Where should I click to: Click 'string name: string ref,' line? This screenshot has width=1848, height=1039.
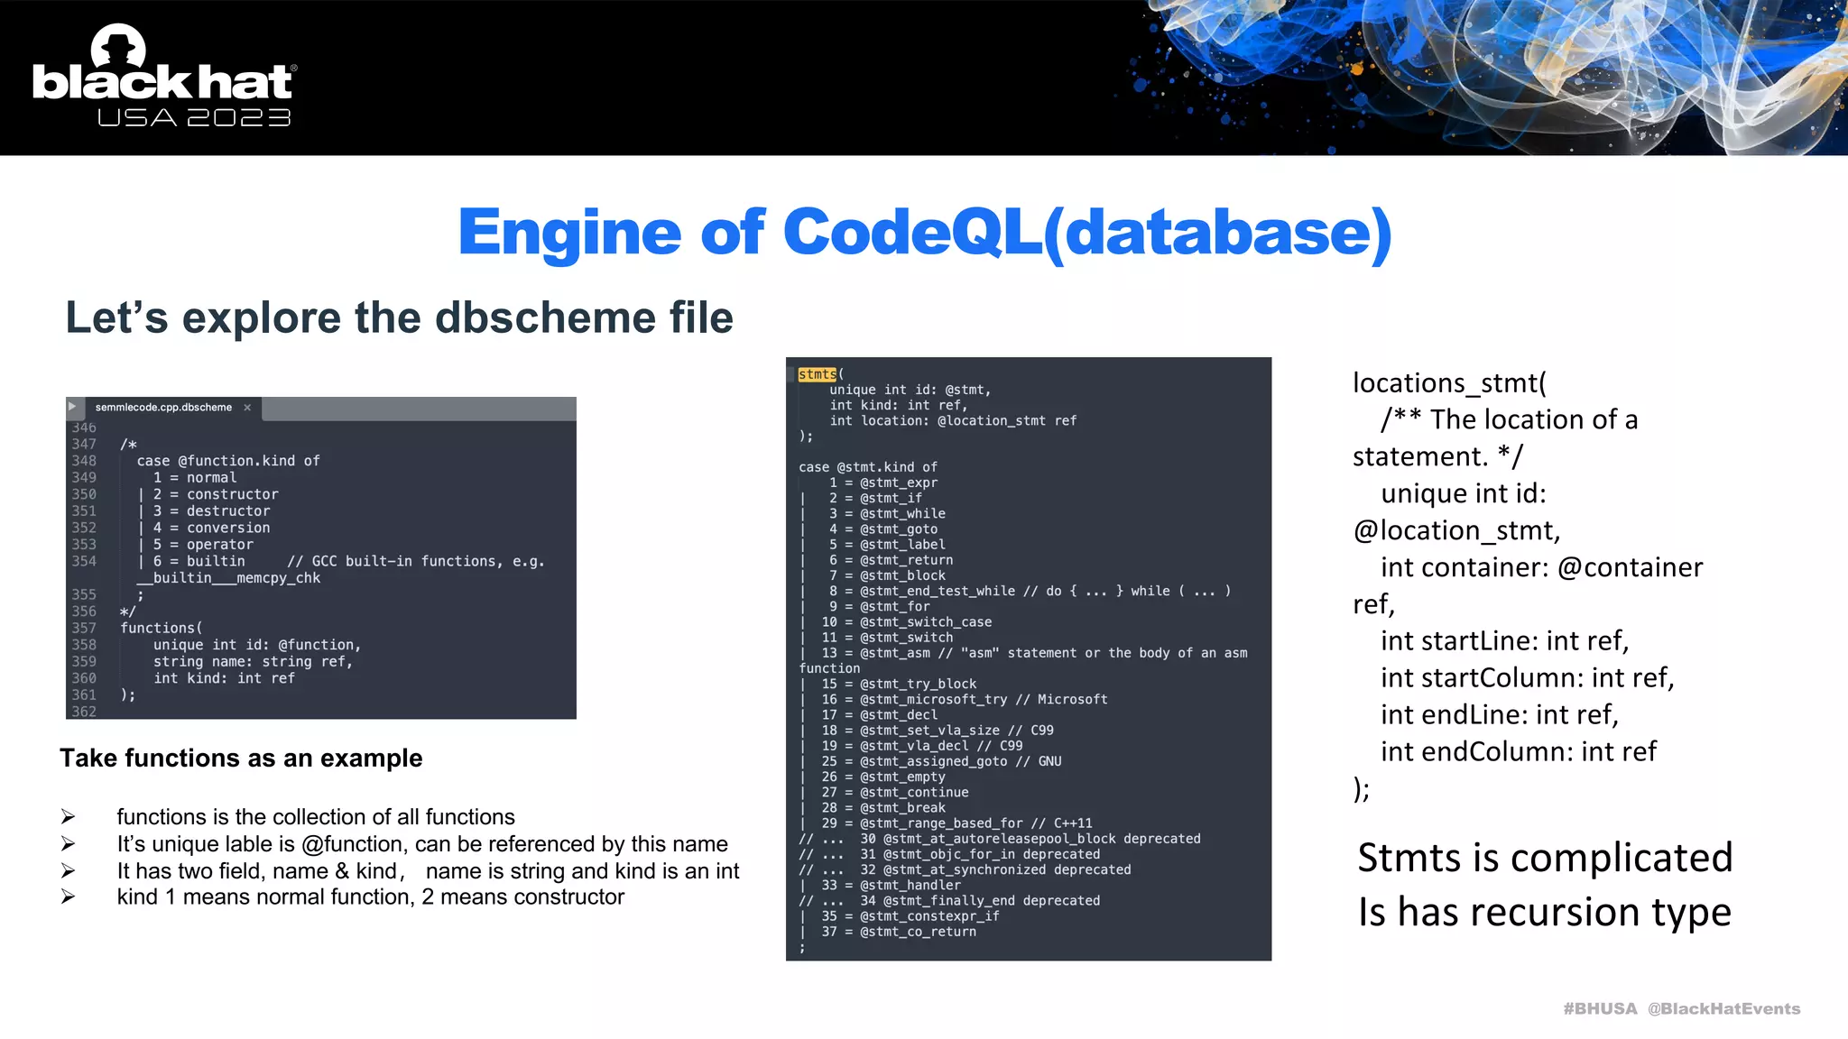253,661
